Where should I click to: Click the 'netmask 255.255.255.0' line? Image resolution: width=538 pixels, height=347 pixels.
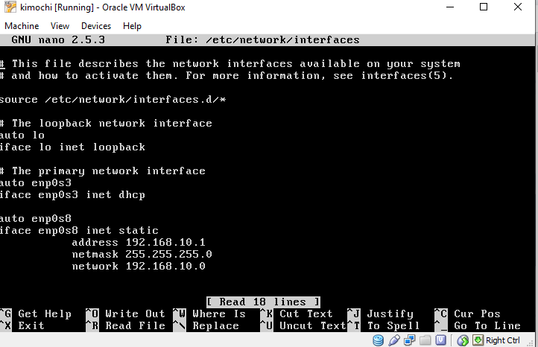[142, 255]
